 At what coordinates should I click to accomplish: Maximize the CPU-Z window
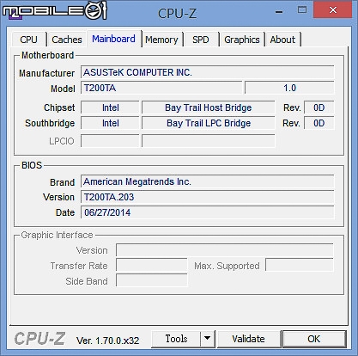302,10
